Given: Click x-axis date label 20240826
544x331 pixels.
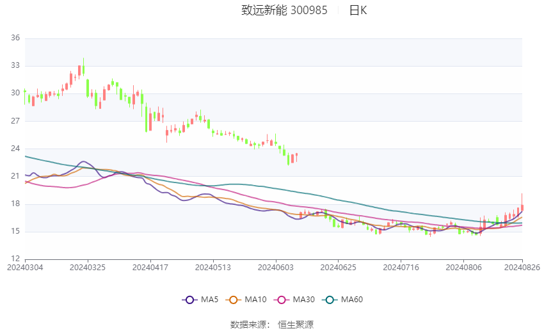Looking at the screenshot, I should [x=522, y=268].
